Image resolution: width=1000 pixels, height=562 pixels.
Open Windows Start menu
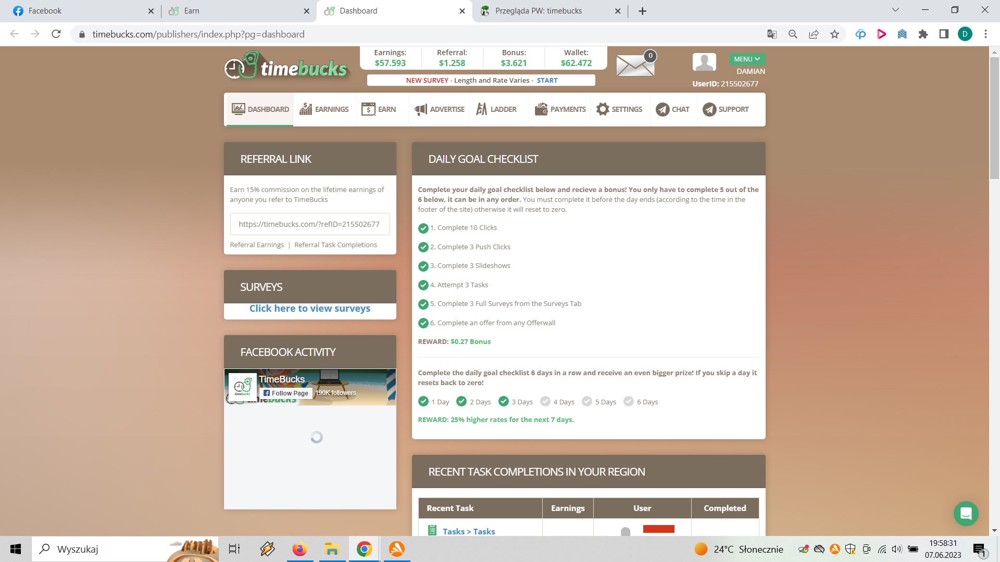coord(16,549)
